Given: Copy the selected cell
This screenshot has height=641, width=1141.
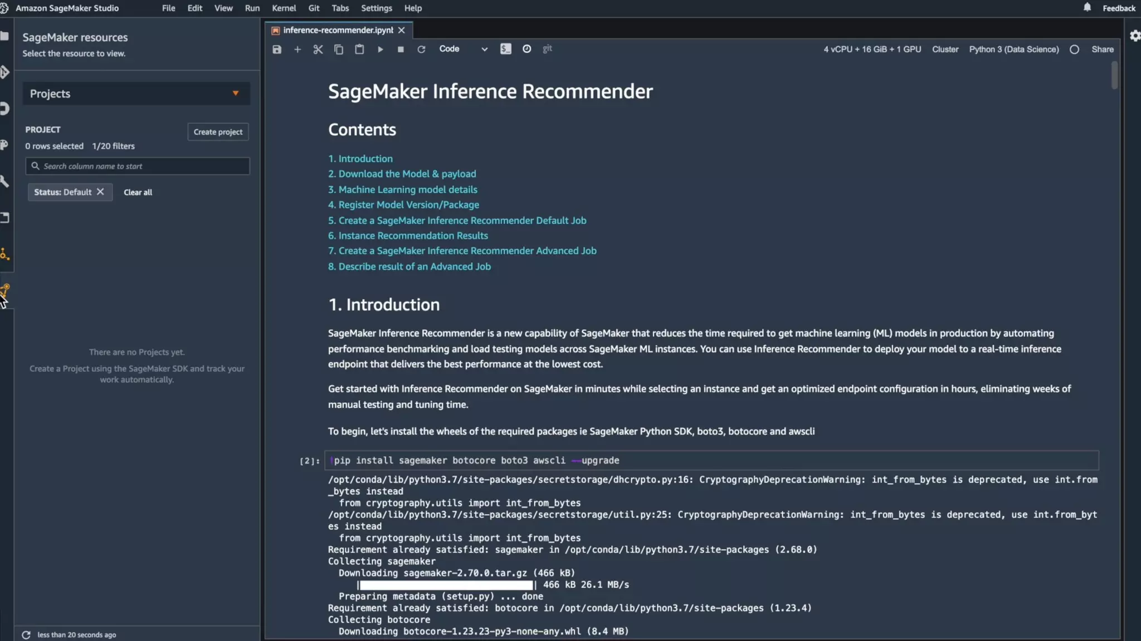Looking at the screenshot, I should pos(339,50).
